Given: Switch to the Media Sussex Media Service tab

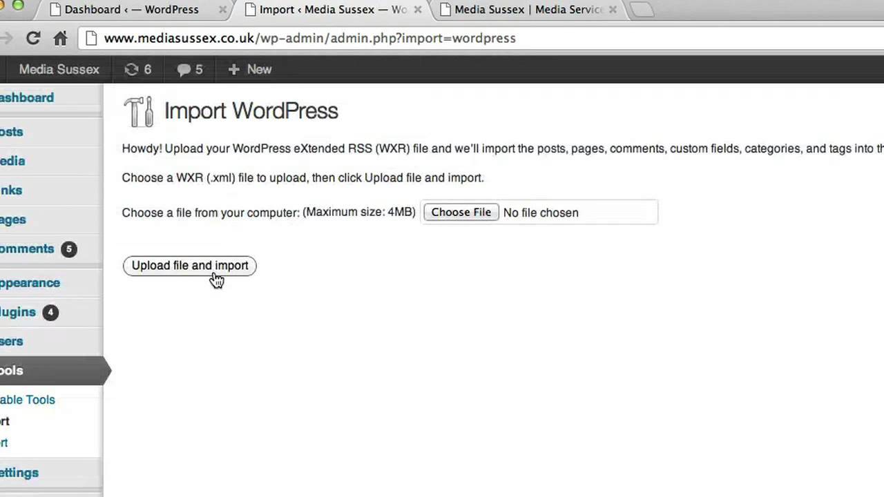Looking at the screenshot, I should (528, 10).
